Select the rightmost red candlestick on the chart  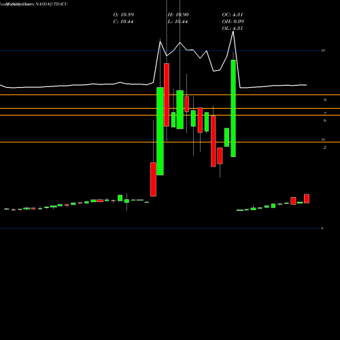[307, 199]
